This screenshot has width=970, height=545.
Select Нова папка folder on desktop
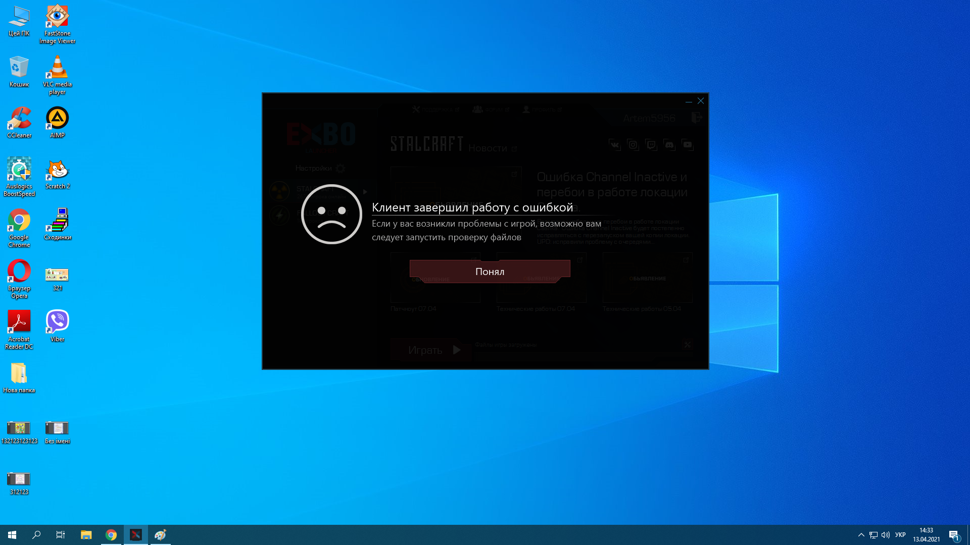19,378
